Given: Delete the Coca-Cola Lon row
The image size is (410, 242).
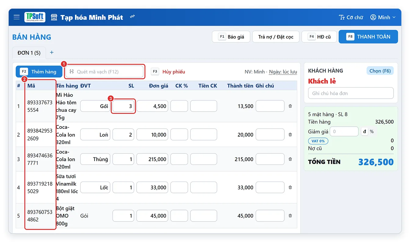Looking at the screenshot, I should 290,135.
